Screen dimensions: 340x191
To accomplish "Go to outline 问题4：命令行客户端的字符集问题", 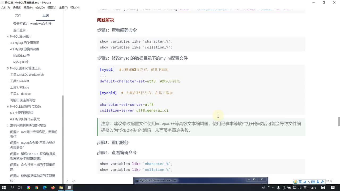I will point(33,167).
